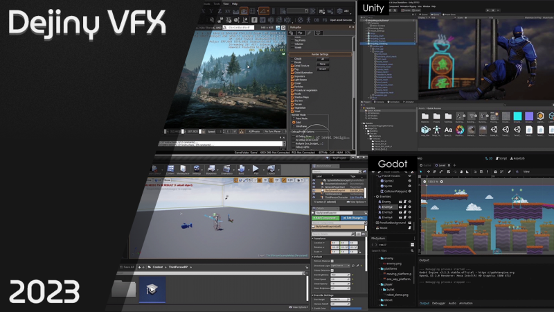554x312 pixels.
Task: Select Godot's move mode tool
Action: [428, 171]
